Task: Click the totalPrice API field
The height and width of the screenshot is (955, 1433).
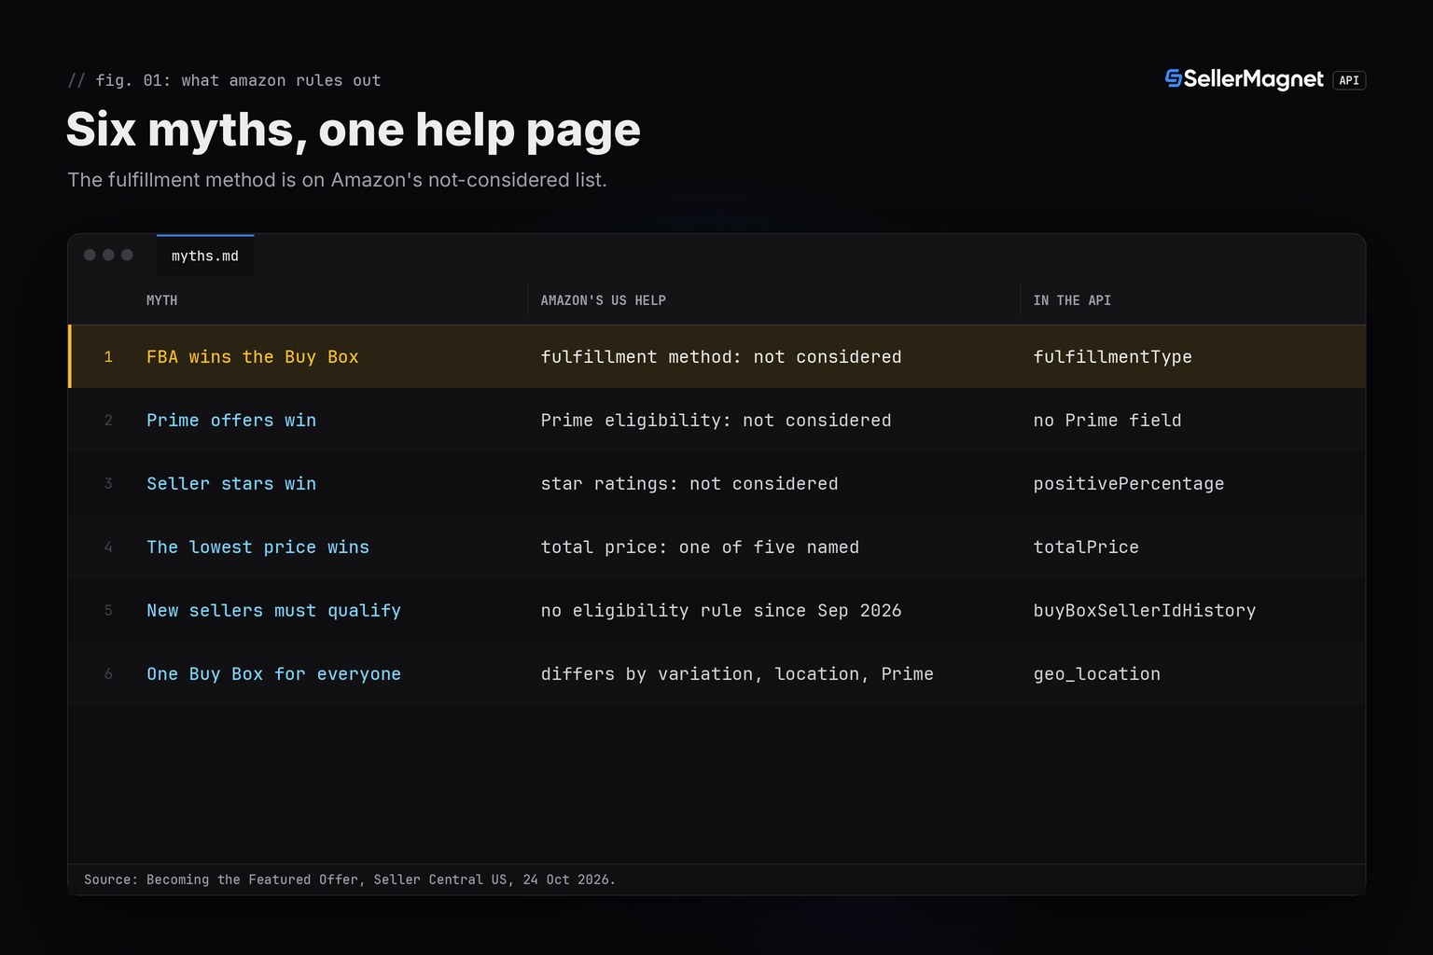Action: coord(1086,547)
